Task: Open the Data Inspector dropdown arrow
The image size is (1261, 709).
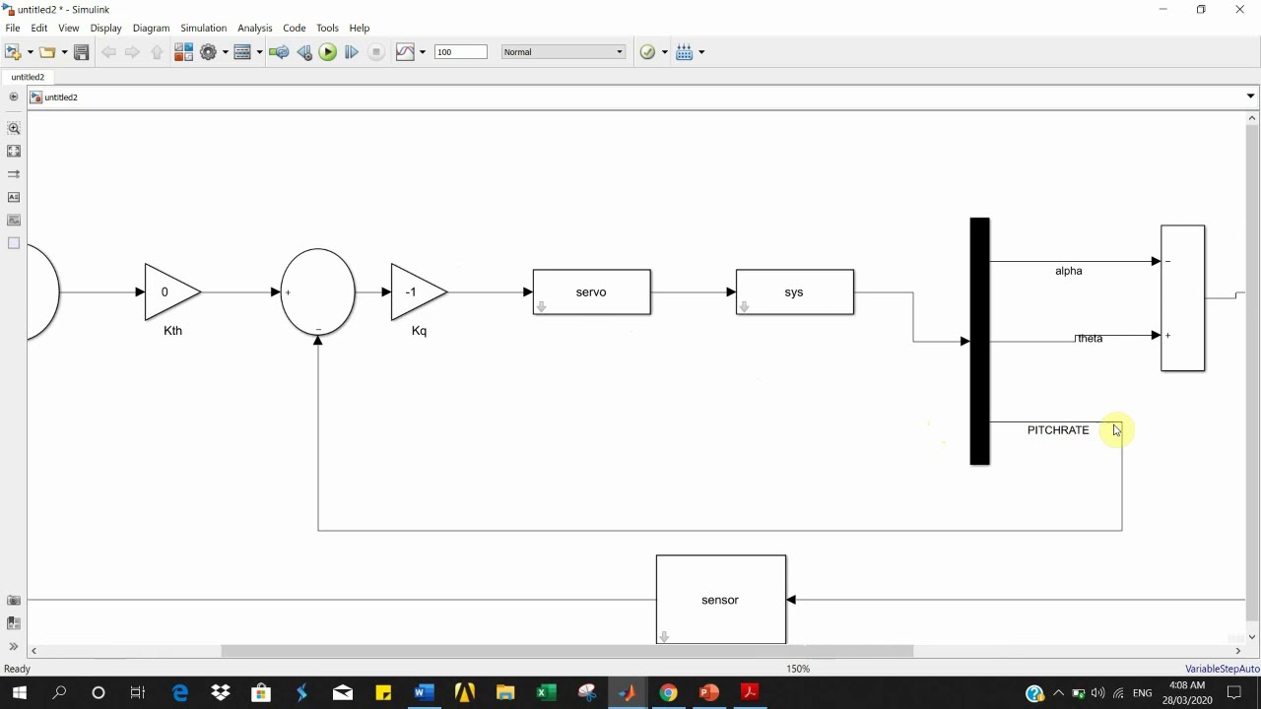Action: pyautogui.click(x=423, y=52)
